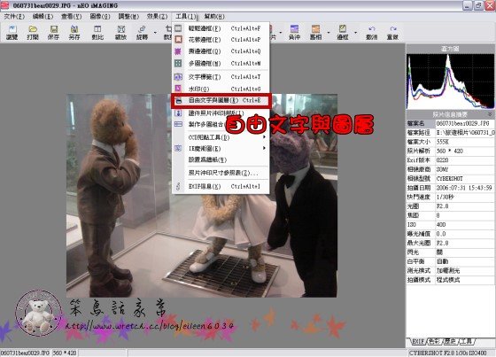Select 水印 watermark menu entry

point(221,89)
